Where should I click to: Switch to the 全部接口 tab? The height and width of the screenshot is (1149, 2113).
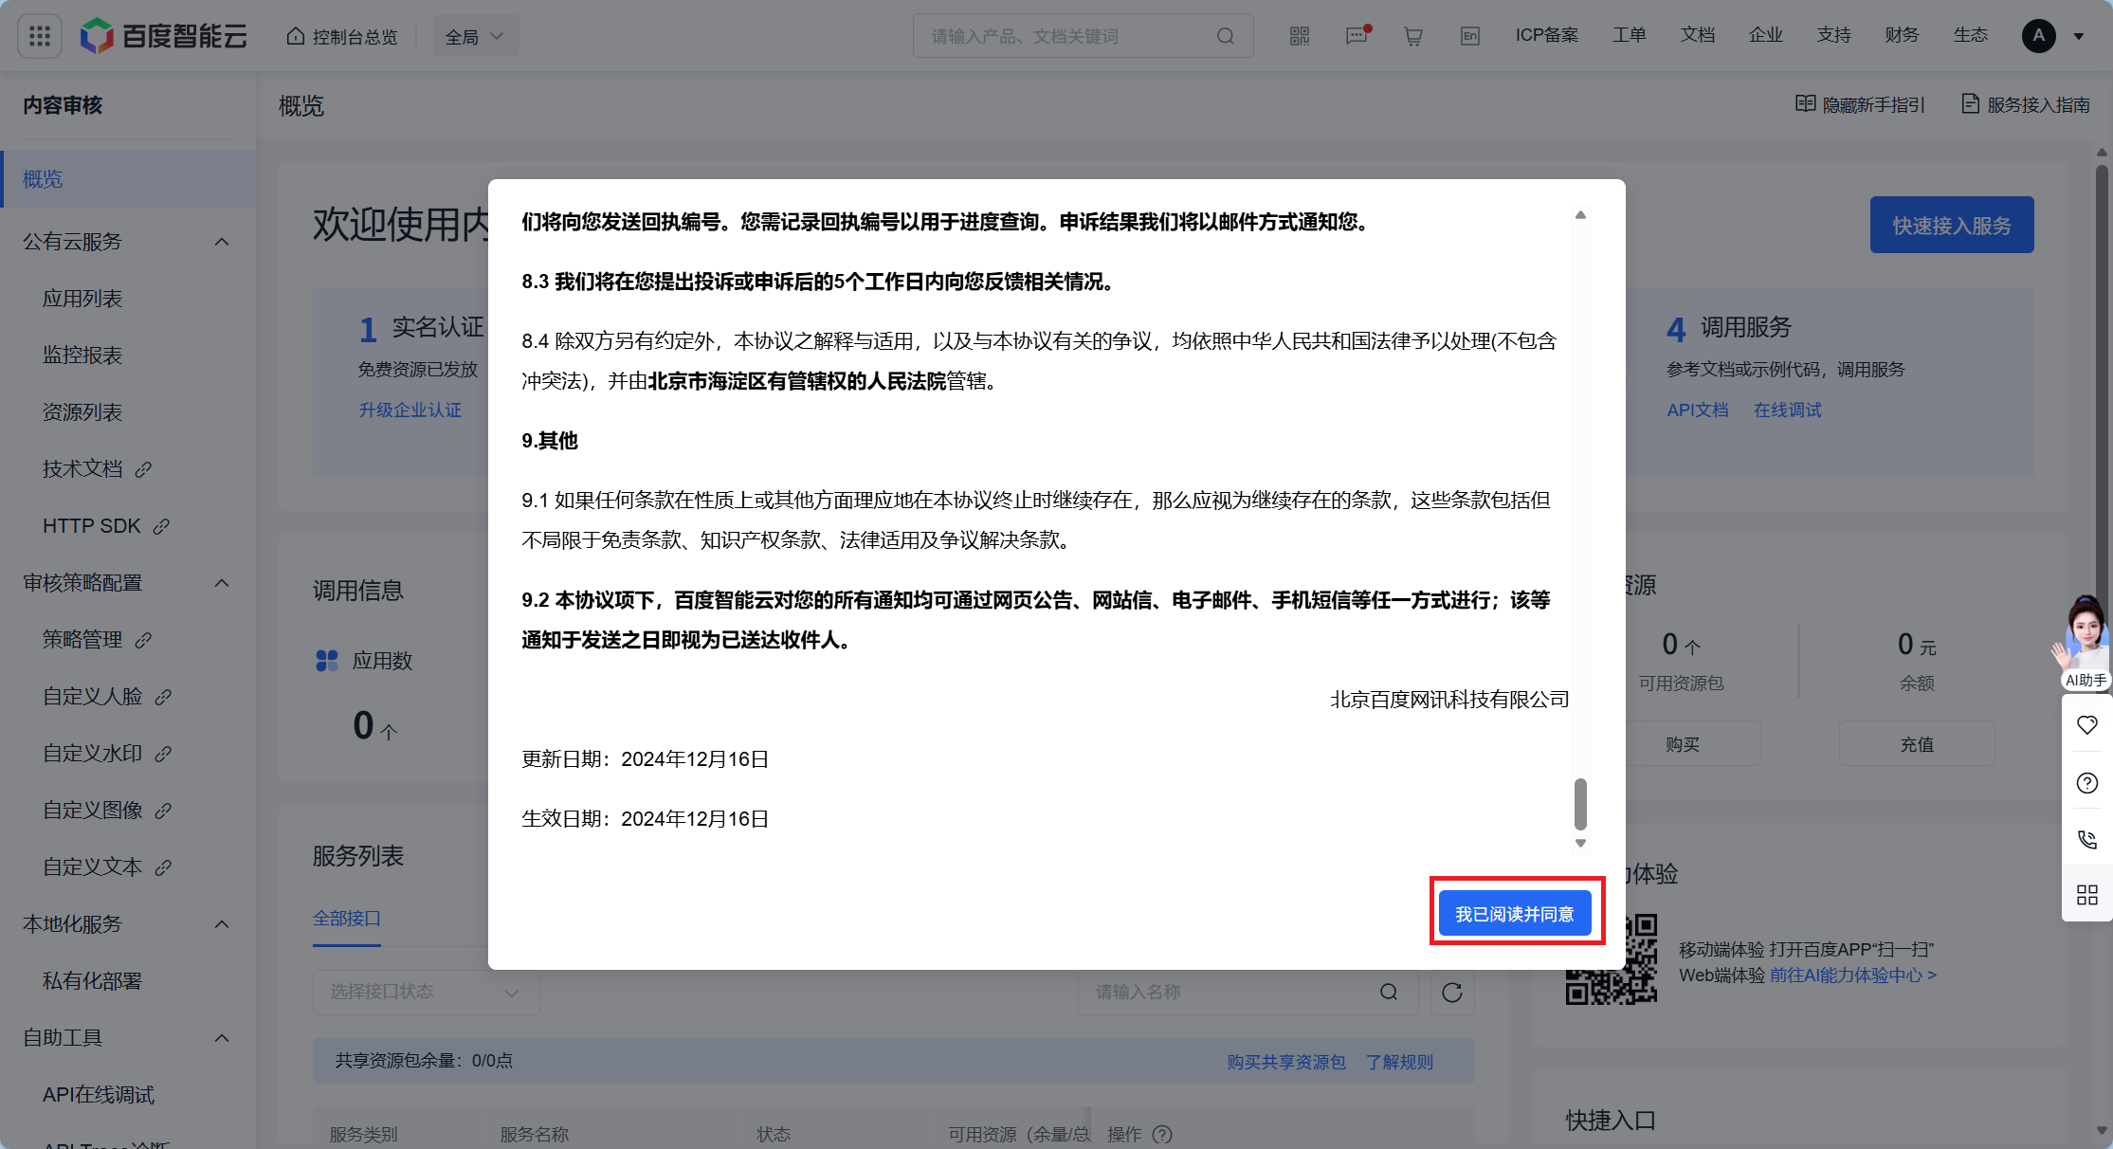347,919
